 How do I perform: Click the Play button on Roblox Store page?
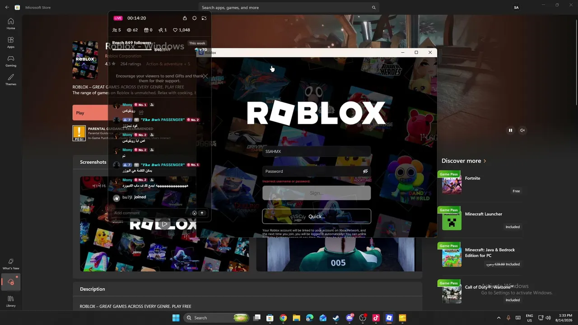point(90,113)
